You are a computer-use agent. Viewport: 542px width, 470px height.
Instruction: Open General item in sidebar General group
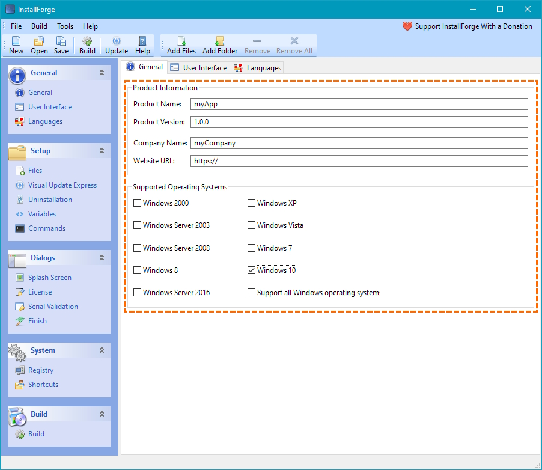pyautogui.click(x=34, y=93)
